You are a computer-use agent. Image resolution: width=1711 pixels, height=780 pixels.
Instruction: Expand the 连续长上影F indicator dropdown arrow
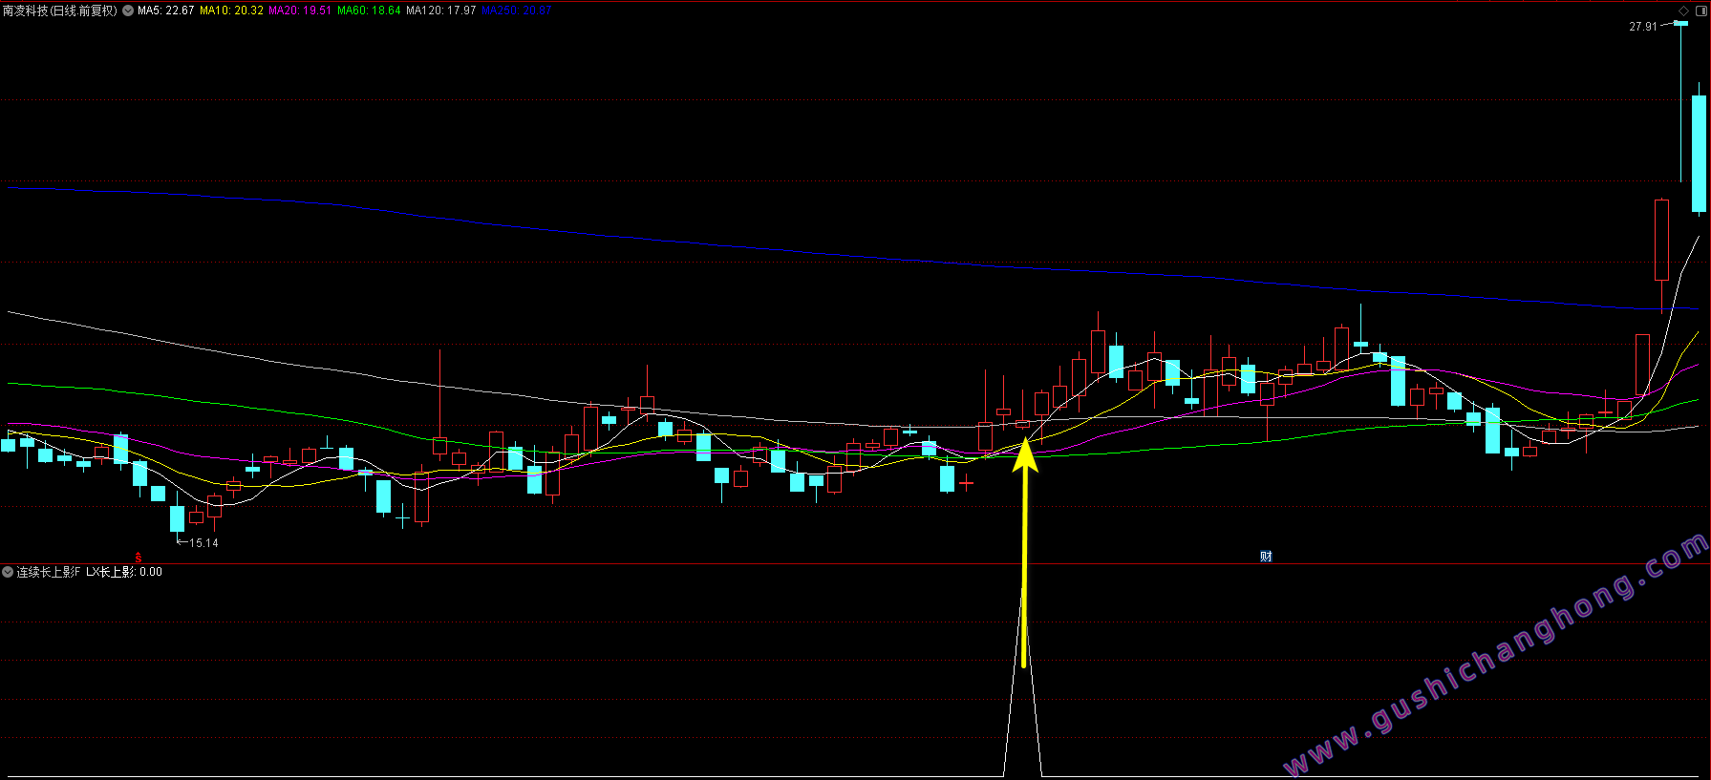(8, 572)
